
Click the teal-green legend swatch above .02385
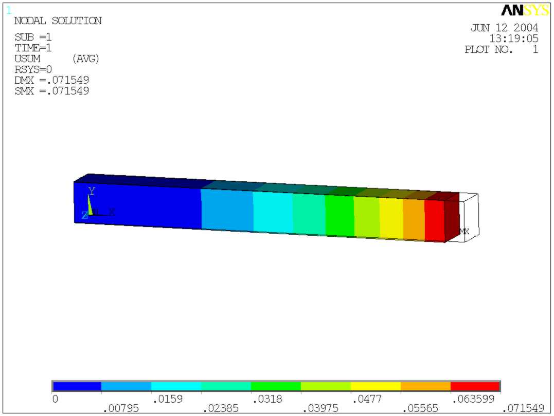(226, 386)
